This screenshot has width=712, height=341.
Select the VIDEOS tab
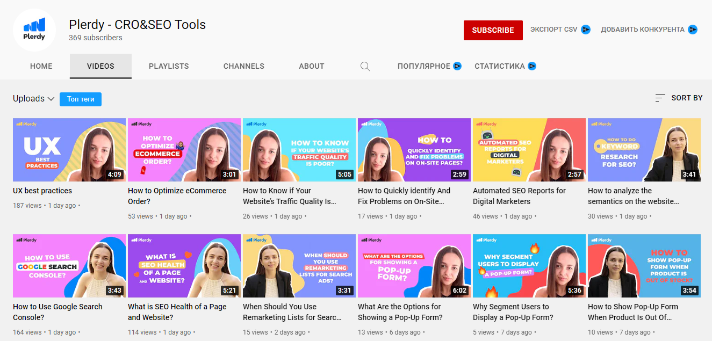pos(100,66)
